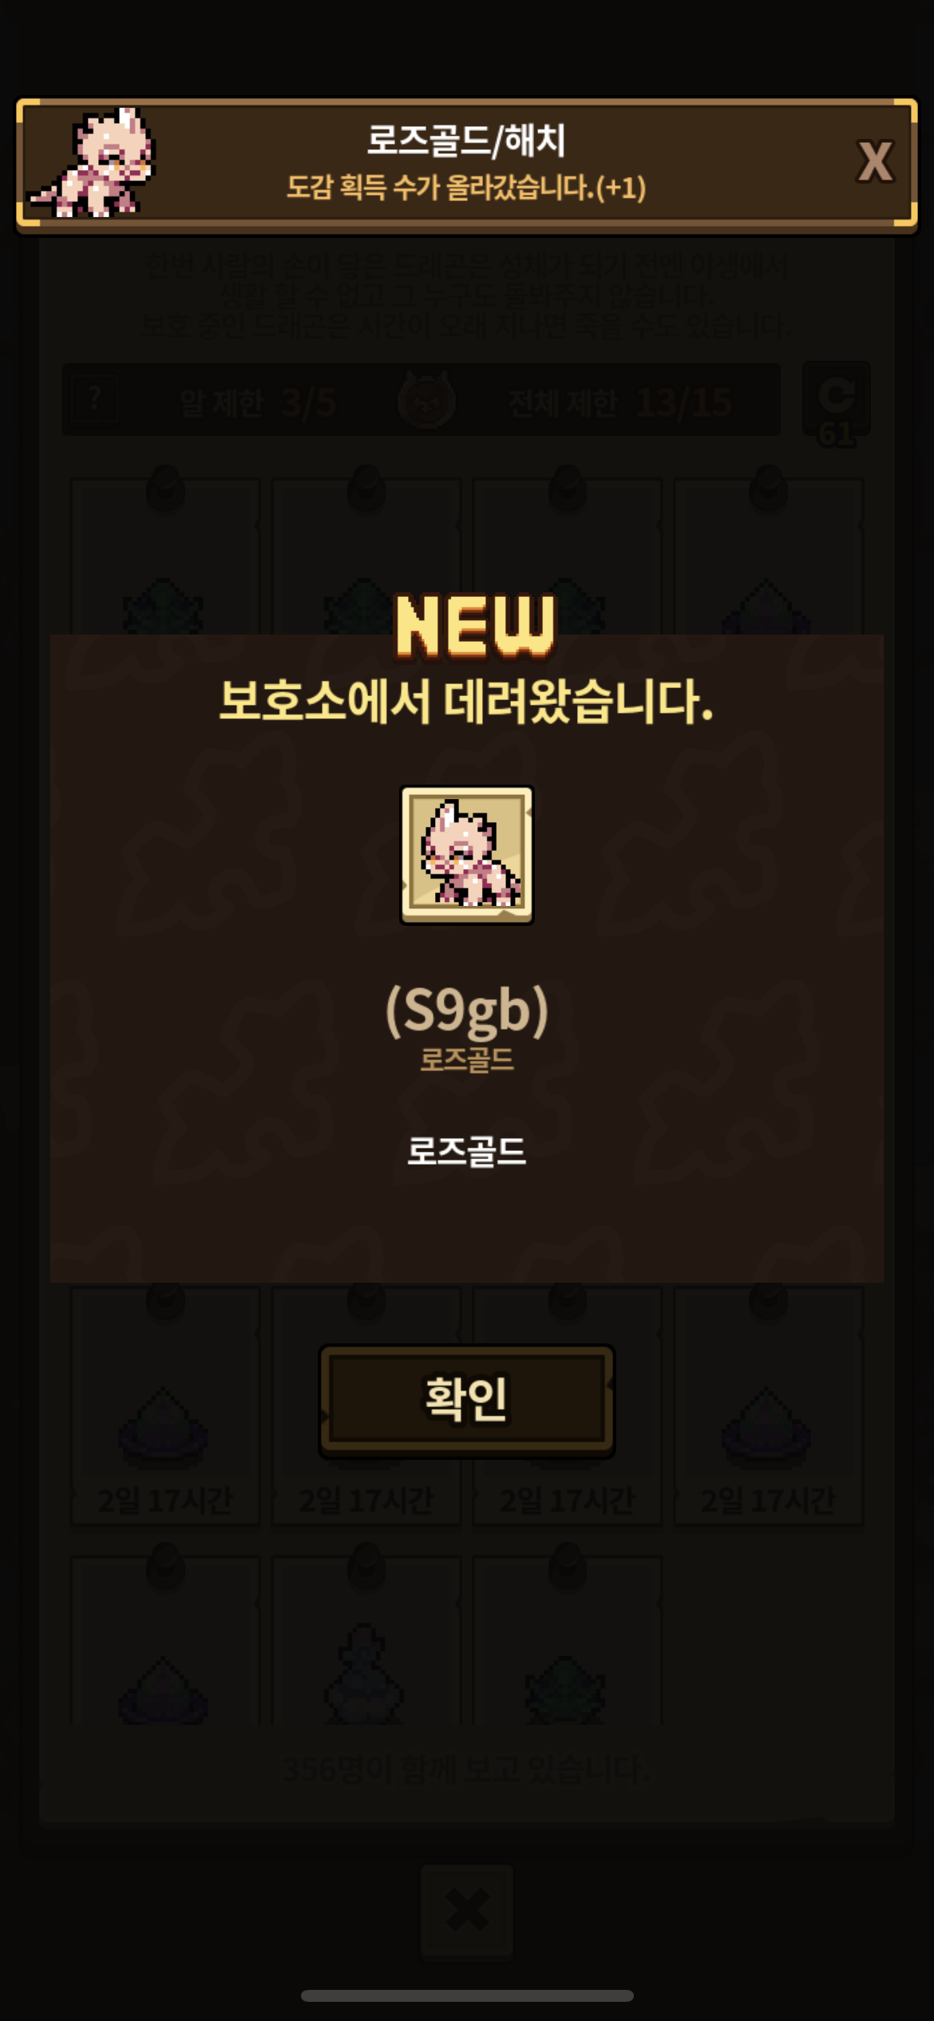Tap the bottom X close button
Image resolution: width=934 pixels, height=2021 pixels.
(x=467, y=1910)
